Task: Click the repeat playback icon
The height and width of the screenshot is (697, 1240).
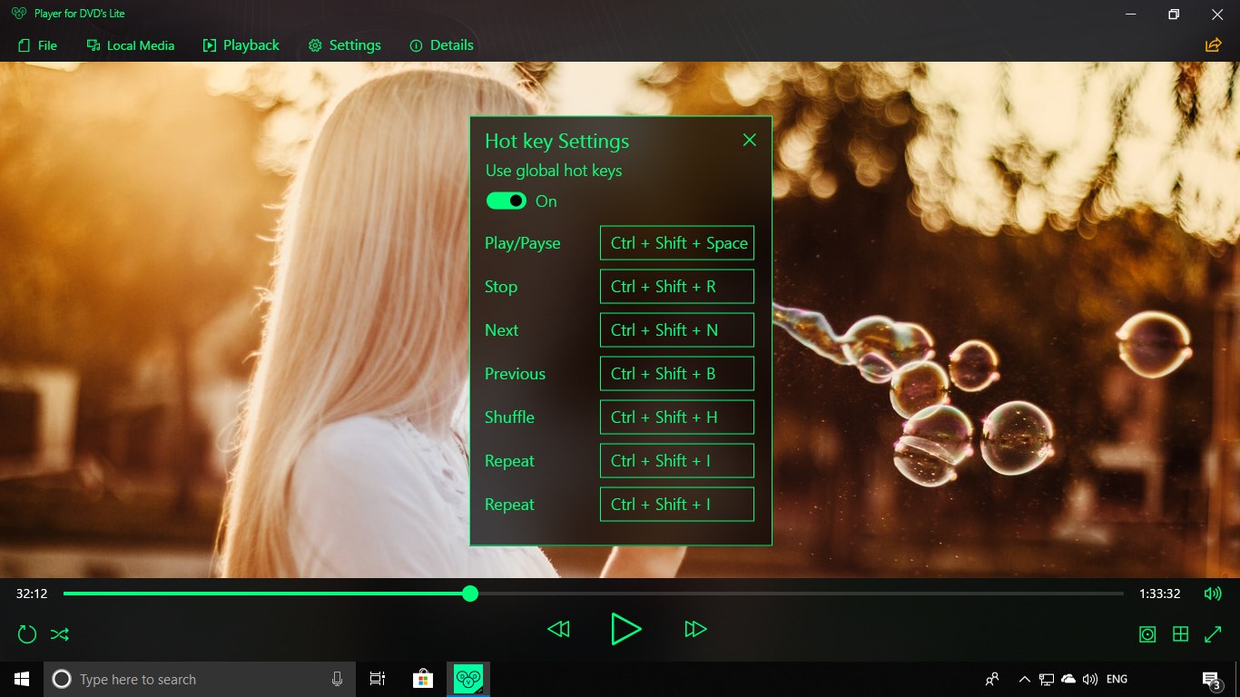Action: [x=26, y=633]
